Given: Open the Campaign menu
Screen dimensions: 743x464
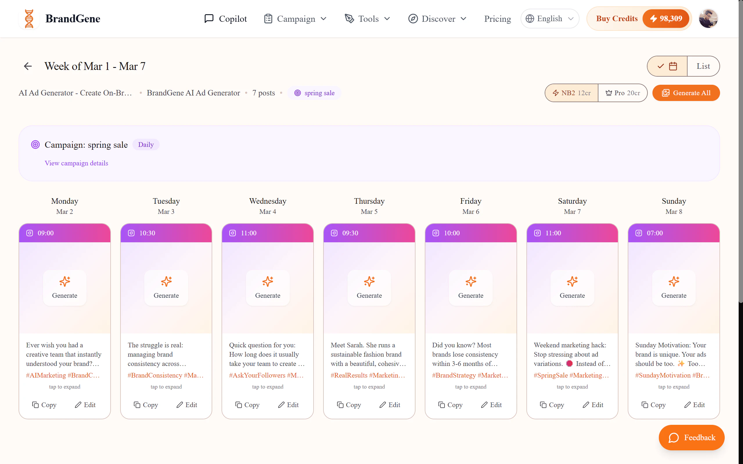Looking at the screenshot, I should pos(295,18).
